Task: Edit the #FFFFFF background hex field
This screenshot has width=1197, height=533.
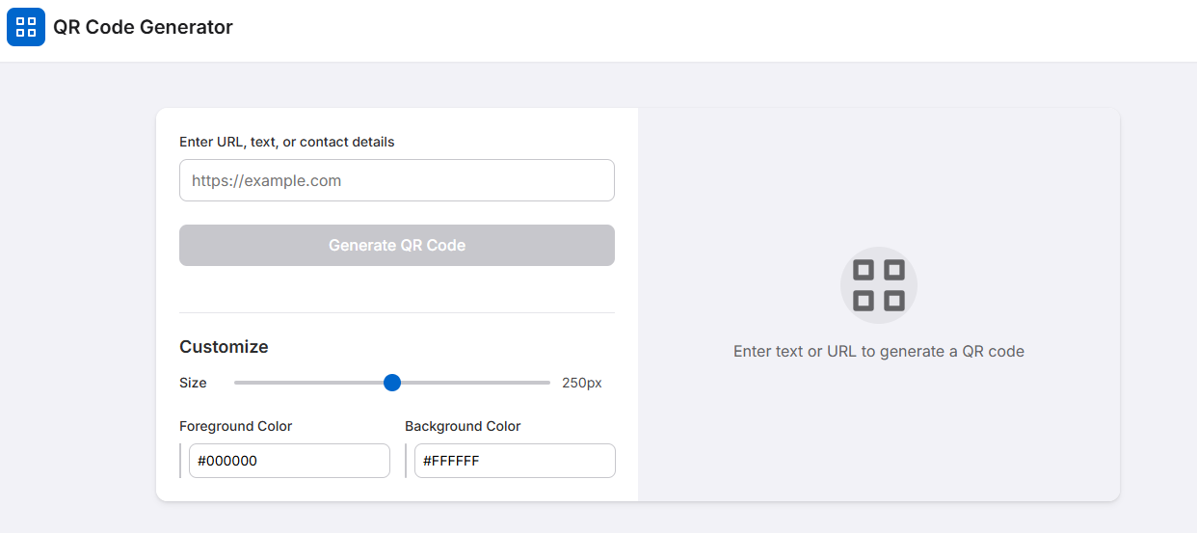Action: (515, 461)
